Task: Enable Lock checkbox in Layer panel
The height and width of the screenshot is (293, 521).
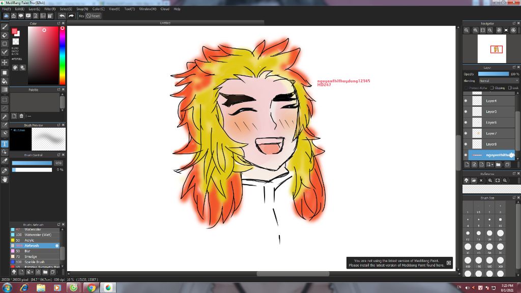Action: (510, 87)
